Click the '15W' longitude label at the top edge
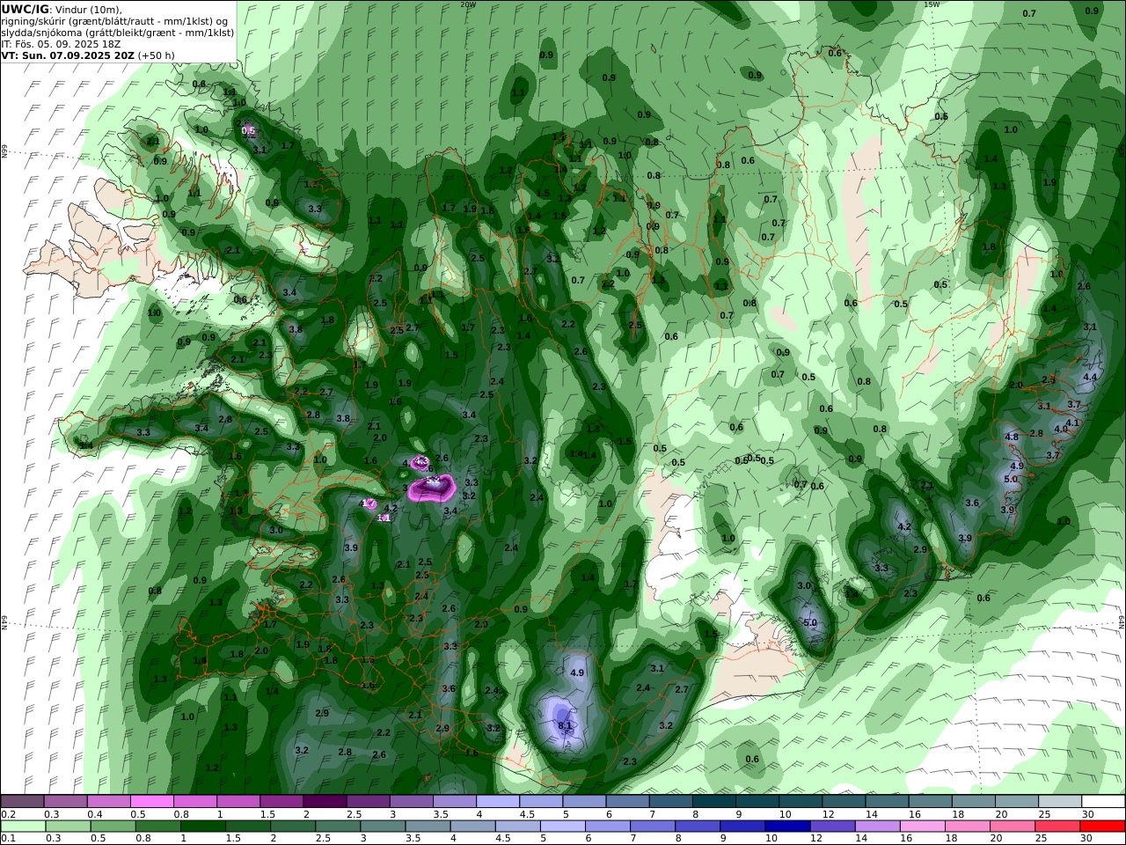This screenshot has width=1126, height=845. click(932, 4)
